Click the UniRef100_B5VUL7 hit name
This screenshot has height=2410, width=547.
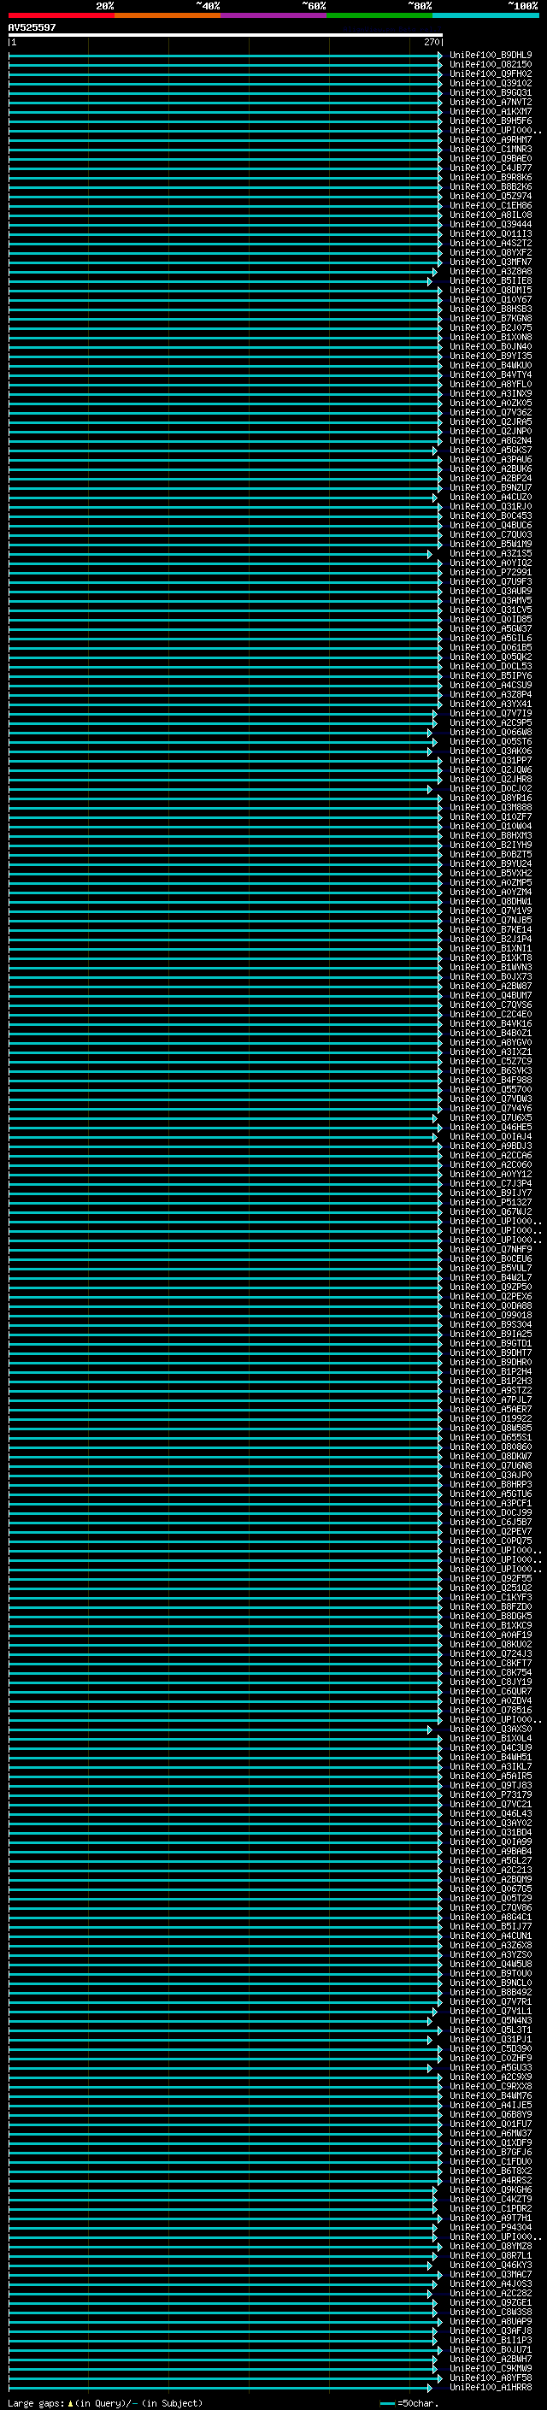[491, 1268]
